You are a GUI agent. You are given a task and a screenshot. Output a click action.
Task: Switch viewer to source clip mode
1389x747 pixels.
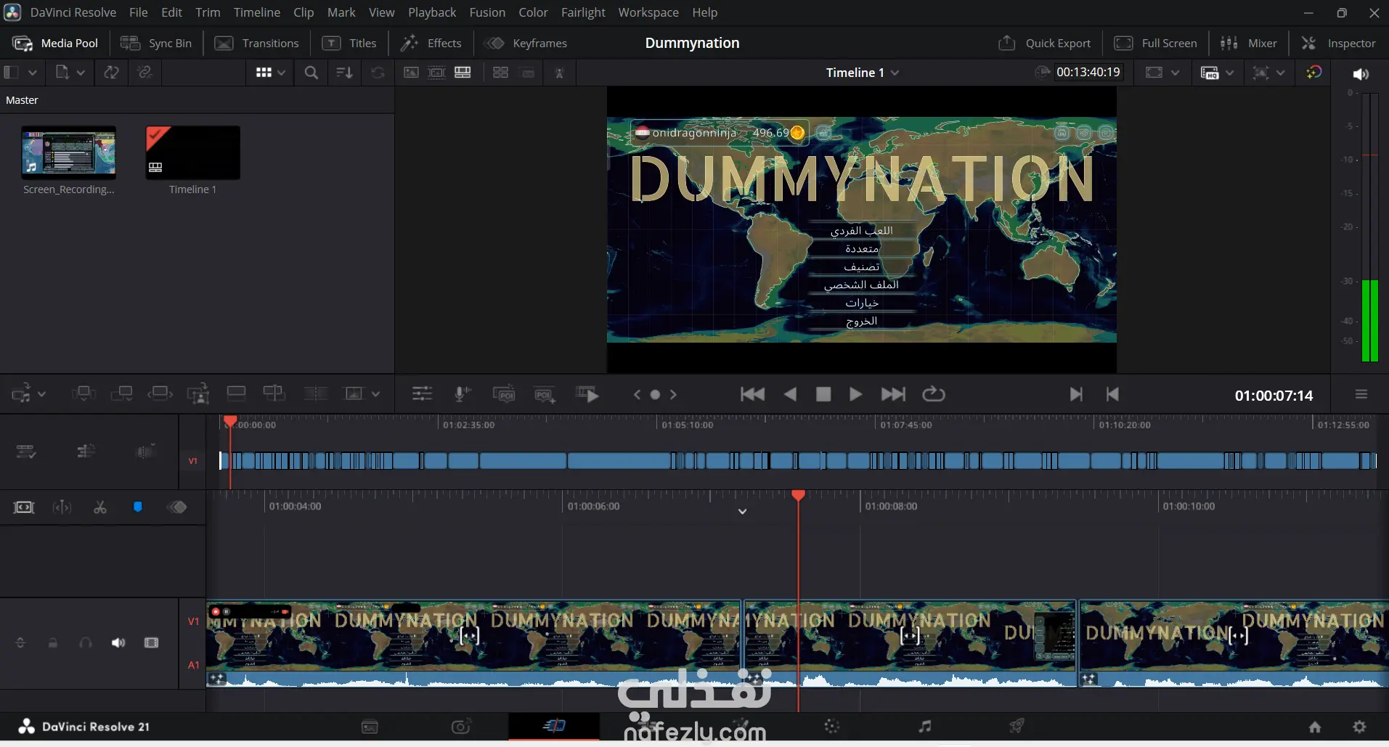[411, 73]
